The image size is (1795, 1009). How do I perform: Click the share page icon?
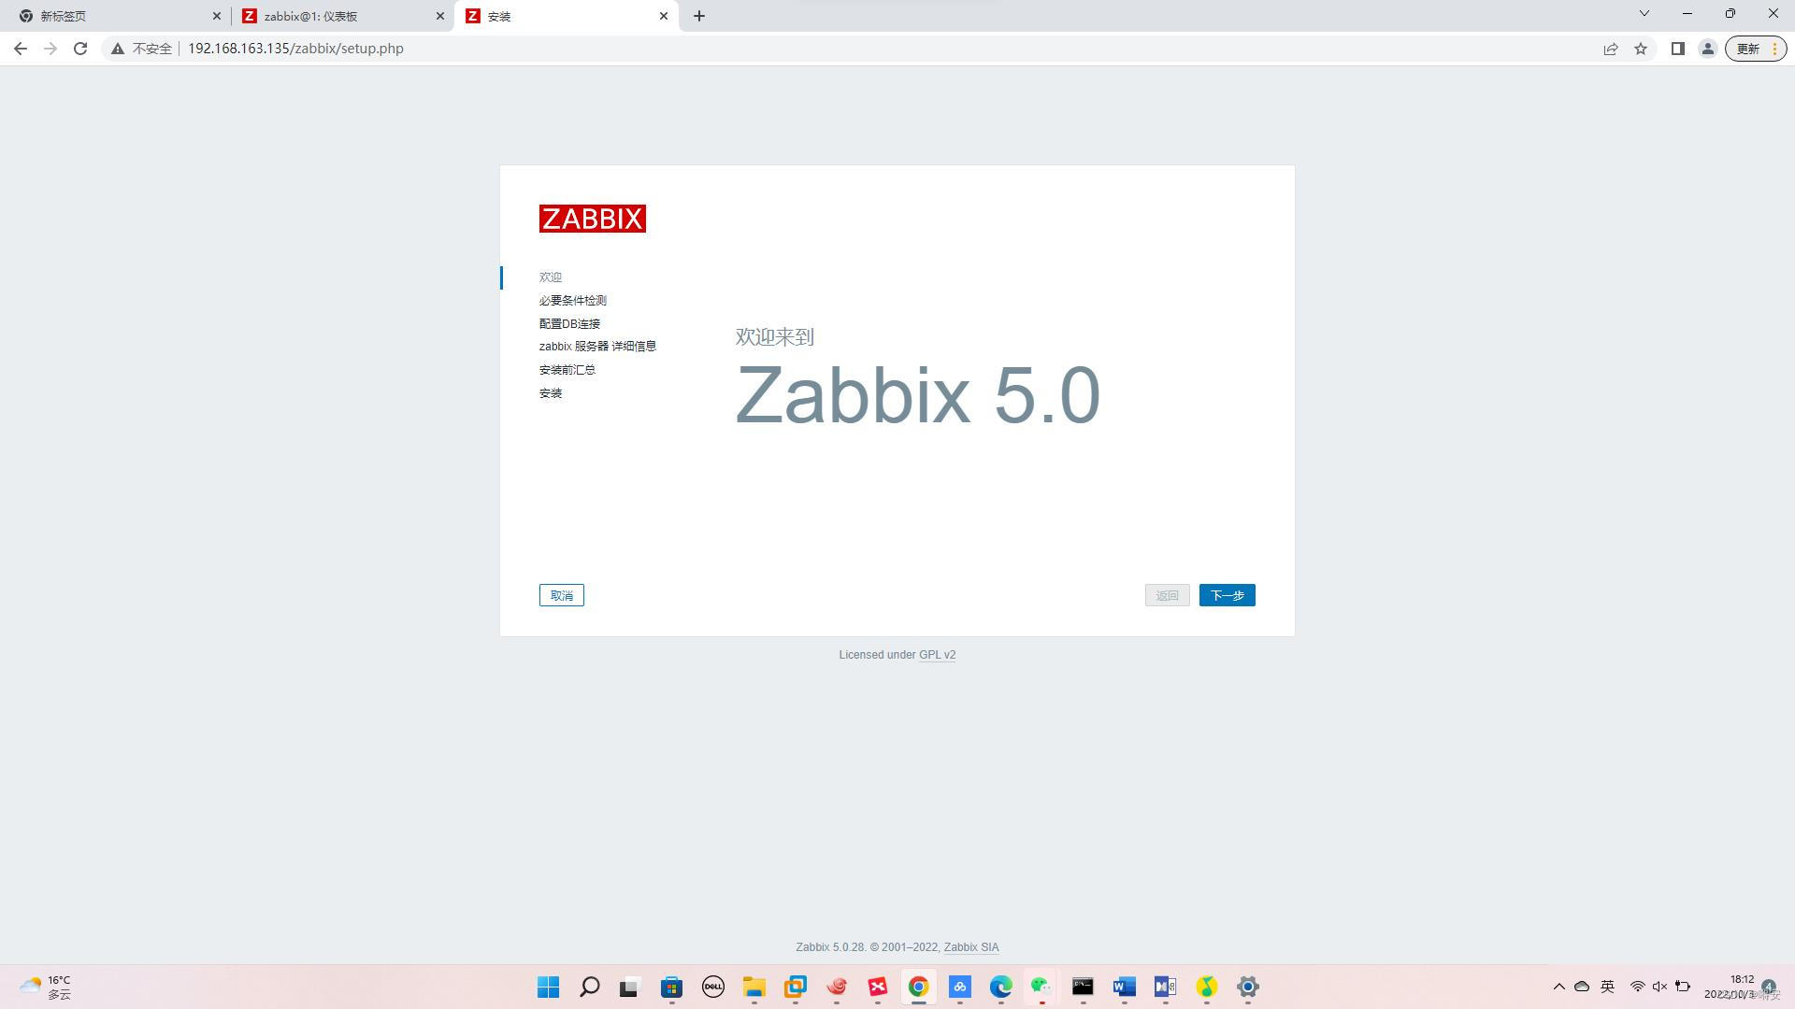(1611, 49)
